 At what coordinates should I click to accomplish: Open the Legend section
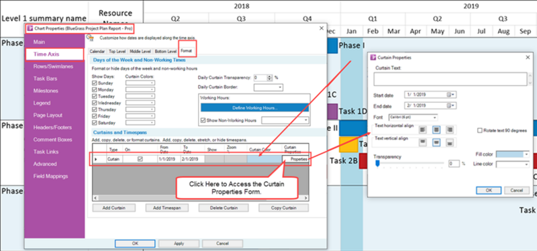tap(42, 103)
